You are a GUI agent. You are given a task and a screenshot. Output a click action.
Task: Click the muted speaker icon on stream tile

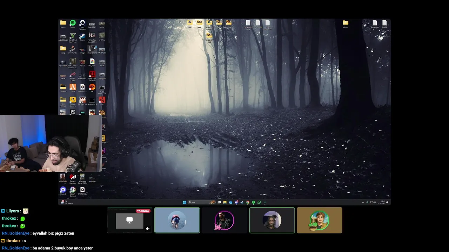click(x=148, y=229)
